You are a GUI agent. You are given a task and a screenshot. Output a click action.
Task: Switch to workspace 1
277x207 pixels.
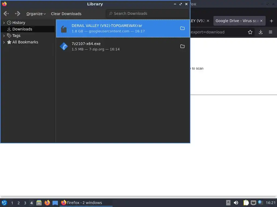point(12,203)
